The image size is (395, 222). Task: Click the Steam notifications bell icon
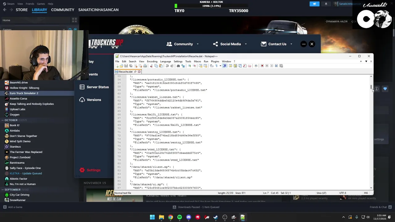tap(326, 4)
